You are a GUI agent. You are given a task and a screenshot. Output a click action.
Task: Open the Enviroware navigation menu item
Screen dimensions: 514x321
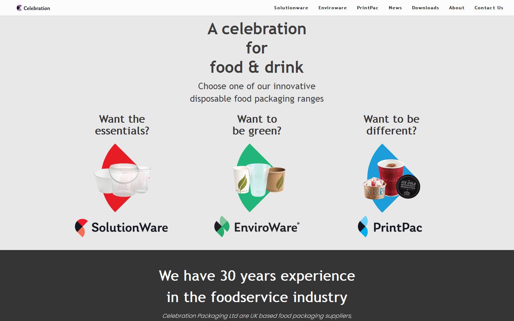pyautogui.click(x=332, y=7)
